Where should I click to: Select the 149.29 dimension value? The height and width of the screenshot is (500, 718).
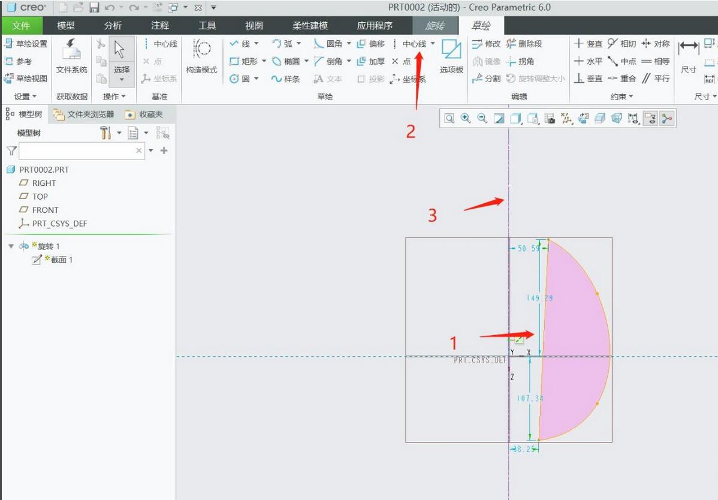click(x=539, y=298)
